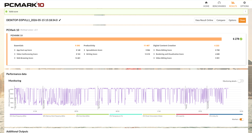Click the orange Close button
This screenshot has height=133, width=252.
pos(242,20)
